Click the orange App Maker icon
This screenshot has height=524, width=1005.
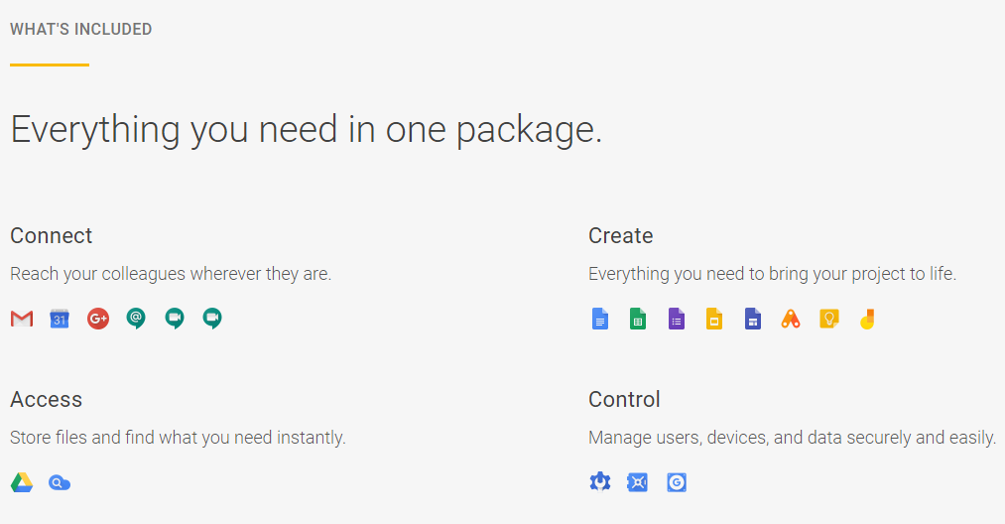791,319
